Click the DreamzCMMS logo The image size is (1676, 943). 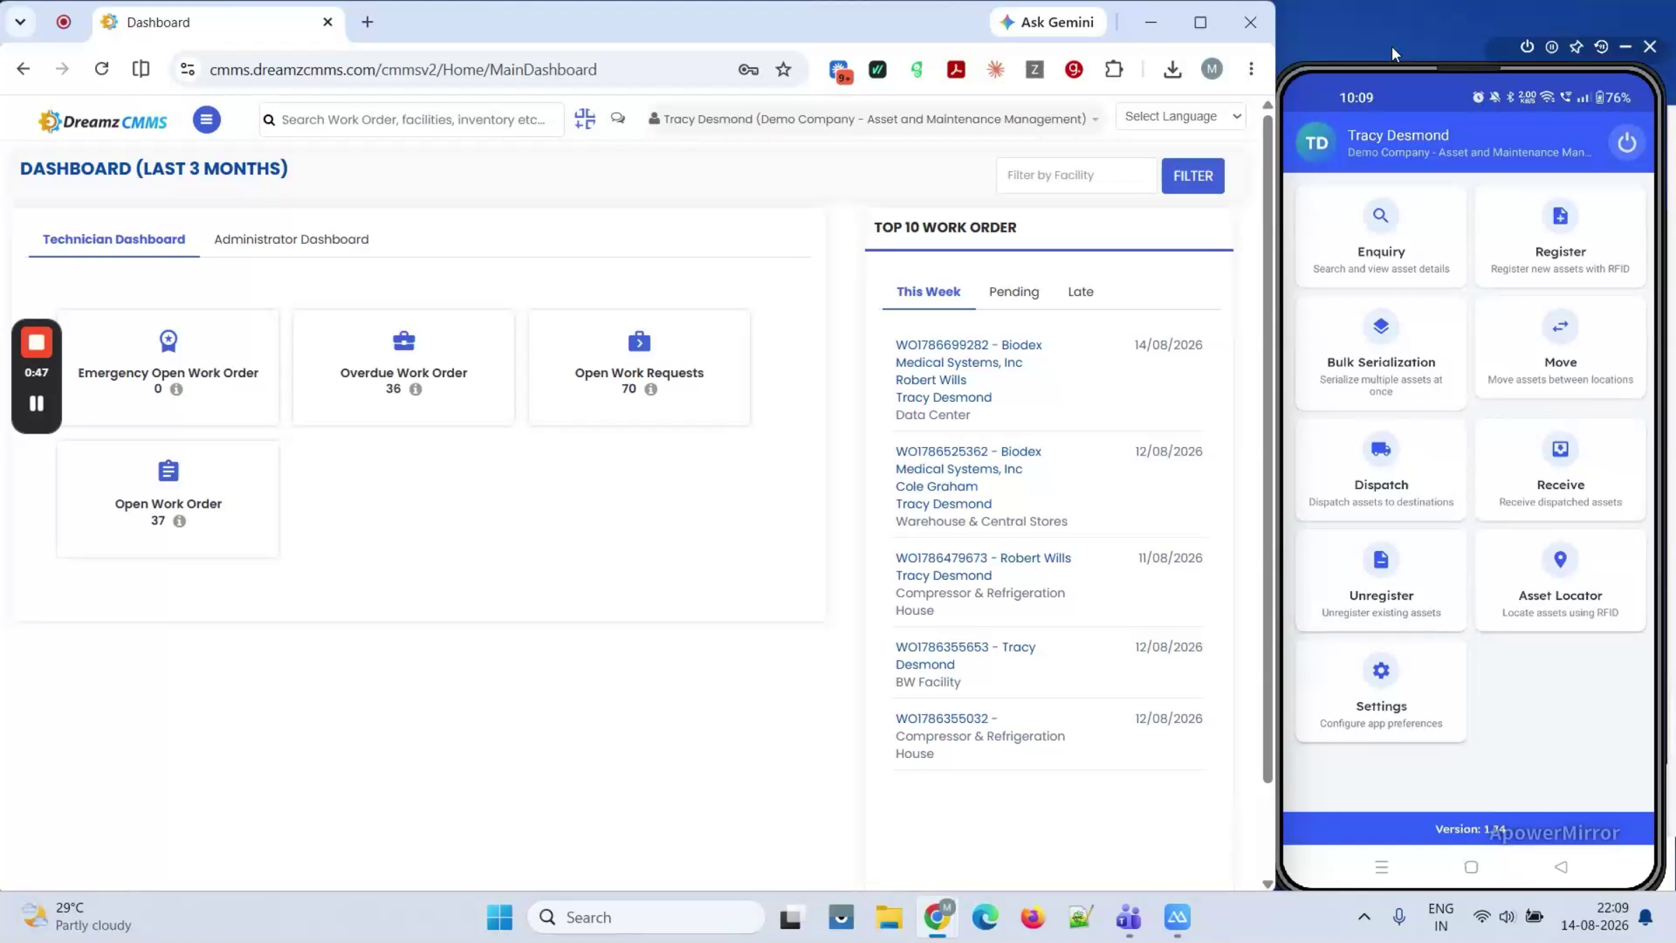click(x=103, y=121)
